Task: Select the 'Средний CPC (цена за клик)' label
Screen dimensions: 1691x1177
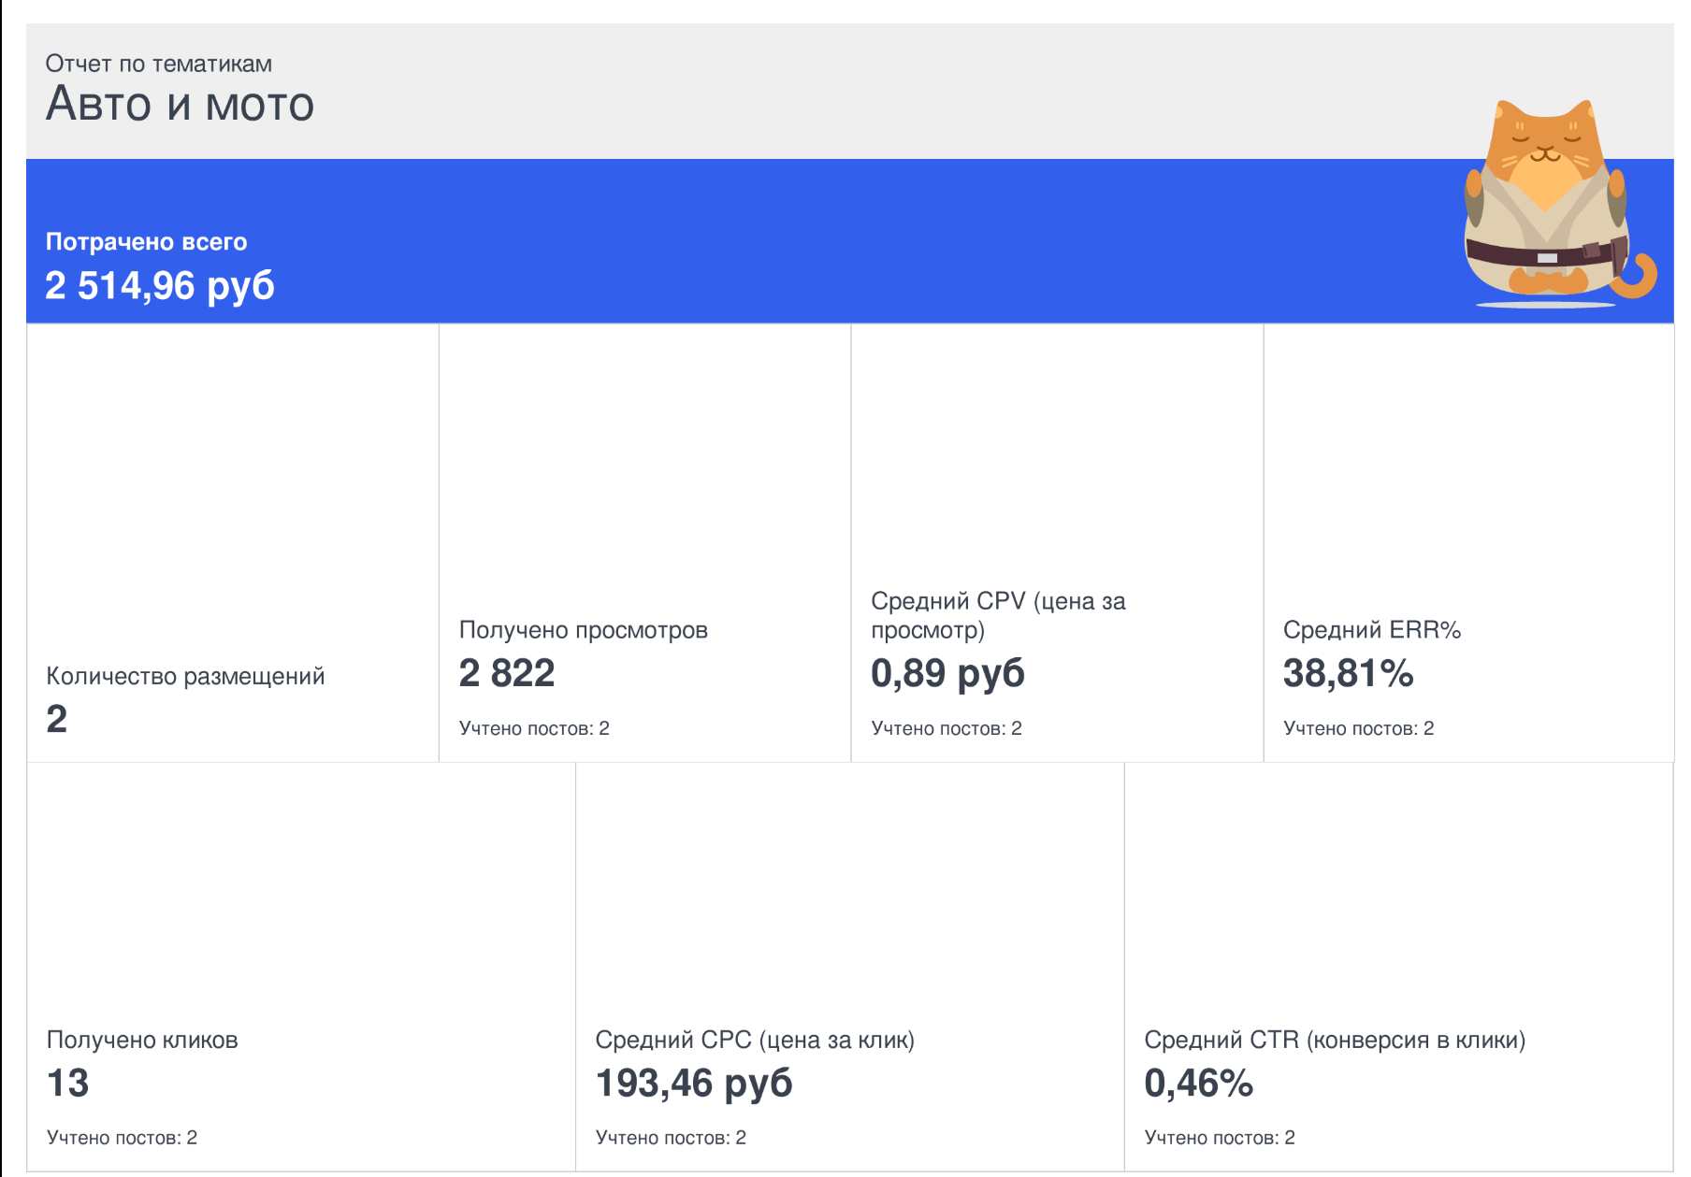Action: pos(755,1040)
